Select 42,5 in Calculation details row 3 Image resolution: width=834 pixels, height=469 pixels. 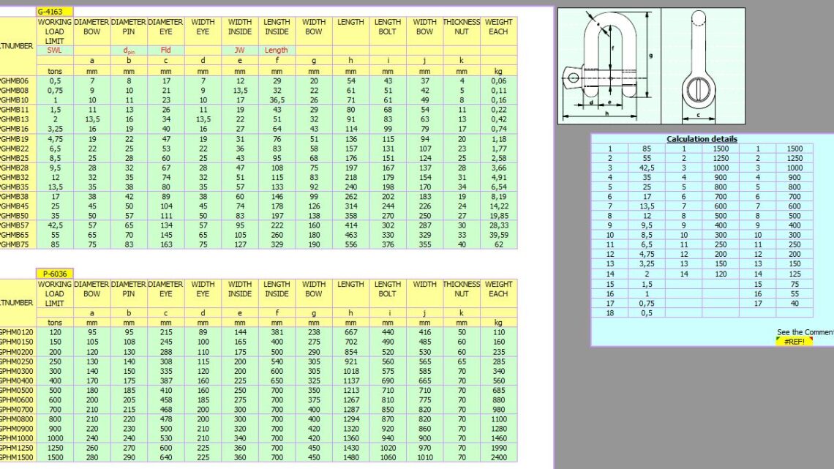click(646, 168)
